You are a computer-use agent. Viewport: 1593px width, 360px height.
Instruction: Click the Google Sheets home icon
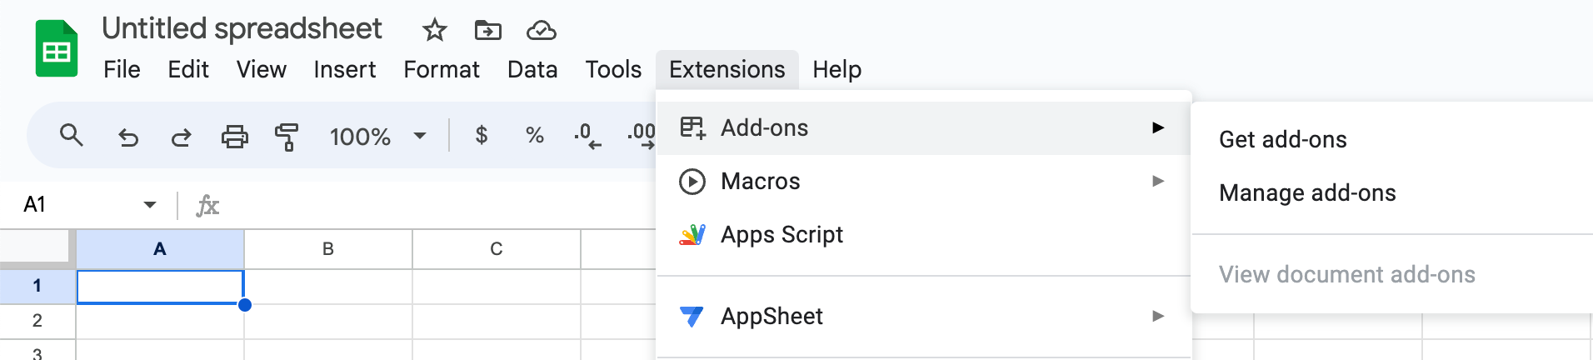point(57,50)
